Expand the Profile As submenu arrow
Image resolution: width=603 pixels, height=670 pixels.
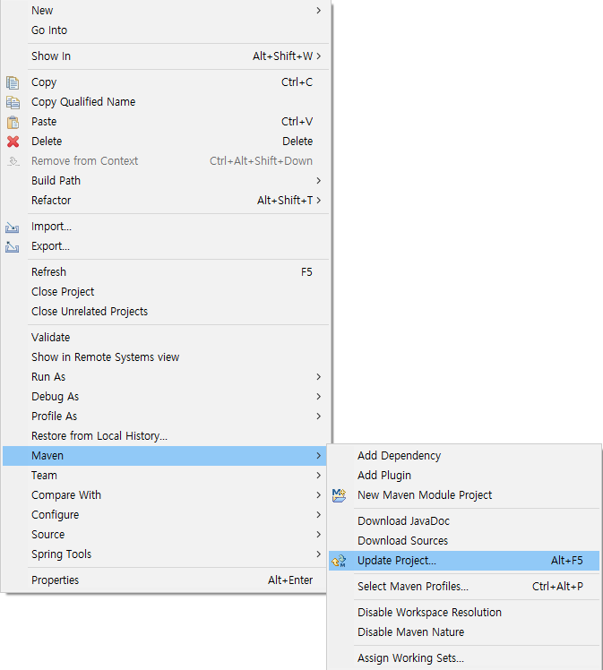tap(318, 417)
